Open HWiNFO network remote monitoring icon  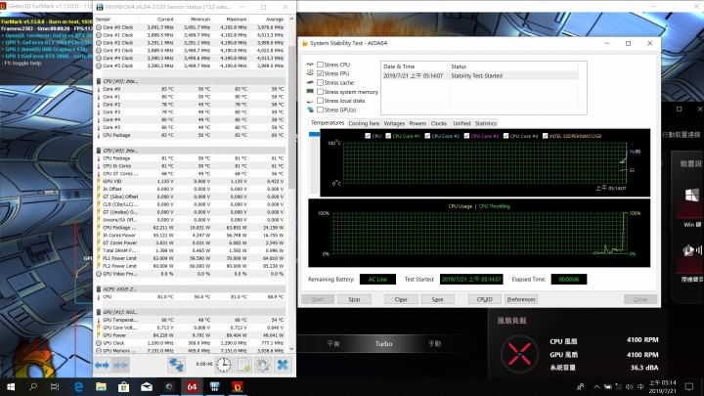coord(176,365)
